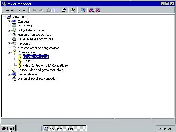Collapse the NANO2000 root node
This screenshot has width=176, height=132.
pyautogui.click(x=4, y=17)
